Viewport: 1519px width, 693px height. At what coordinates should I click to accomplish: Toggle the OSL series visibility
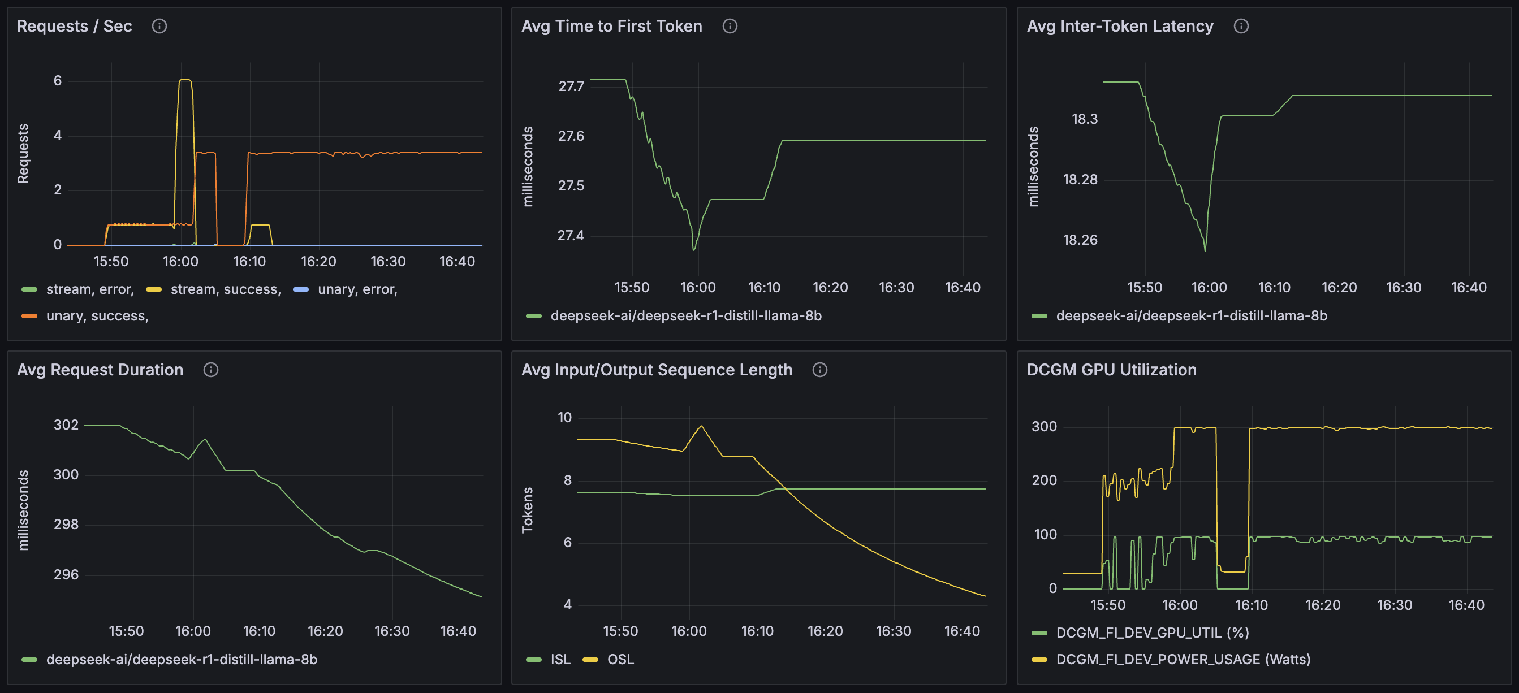coord(621,660)
